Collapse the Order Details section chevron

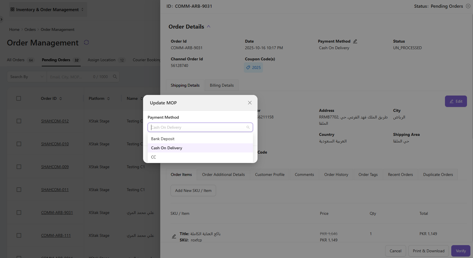[x=209, y=27]
